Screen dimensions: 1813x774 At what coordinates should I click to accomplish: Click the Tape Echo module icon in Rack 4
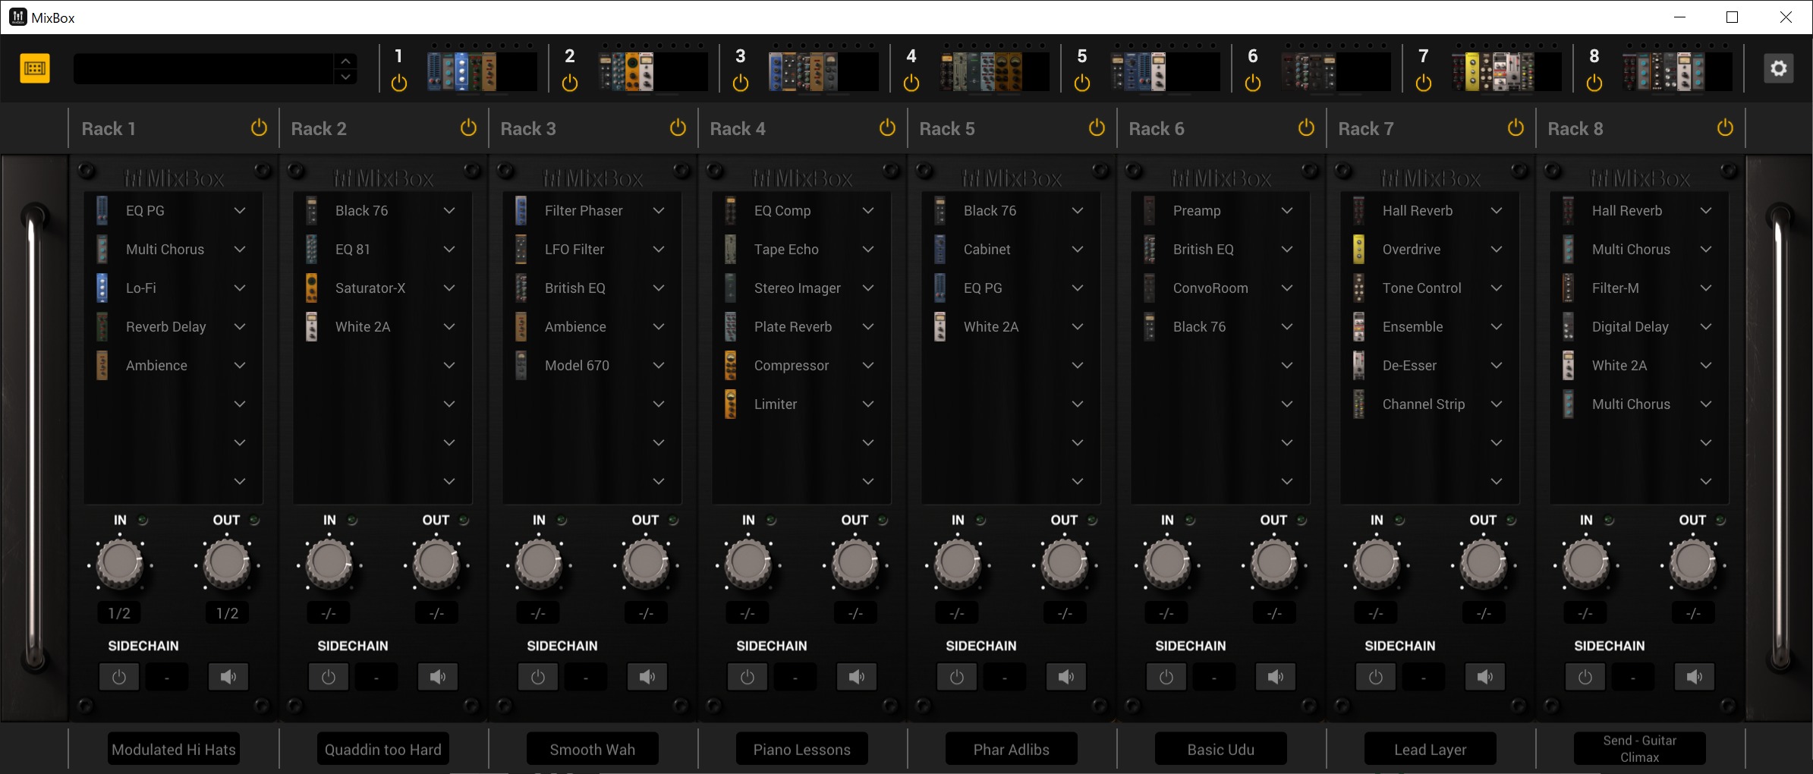pos(730,249)
